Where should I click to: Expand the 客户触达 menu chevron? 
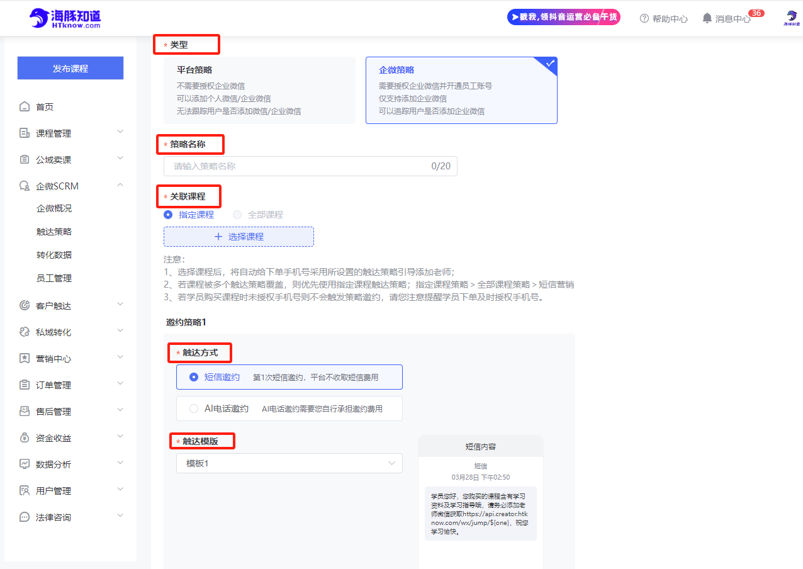click(x=120, y=304)
